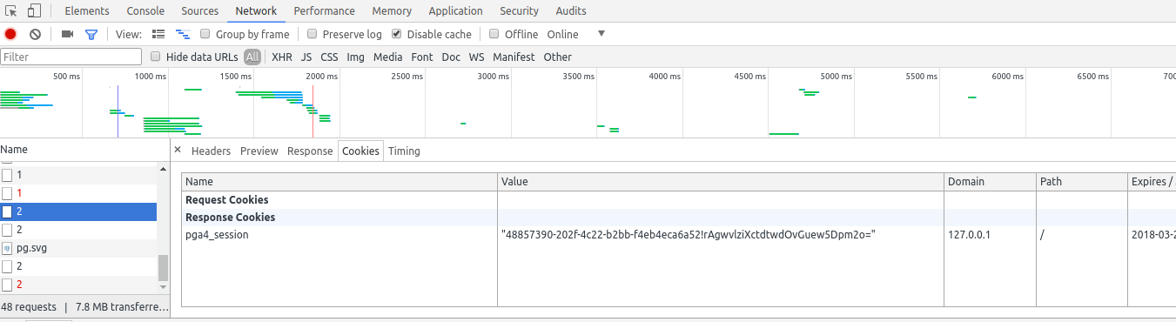Focus the Filter text field
The height and width of the screenshot is (322, 1176).
pos(71,57)
